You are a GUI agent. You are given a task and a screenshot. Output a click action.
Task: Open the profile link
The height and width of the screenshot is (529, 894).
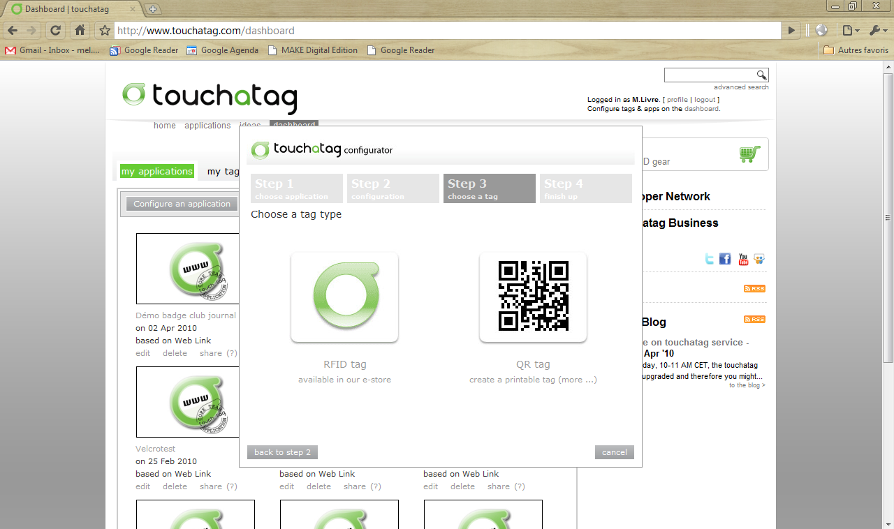(x=677, y=100)
